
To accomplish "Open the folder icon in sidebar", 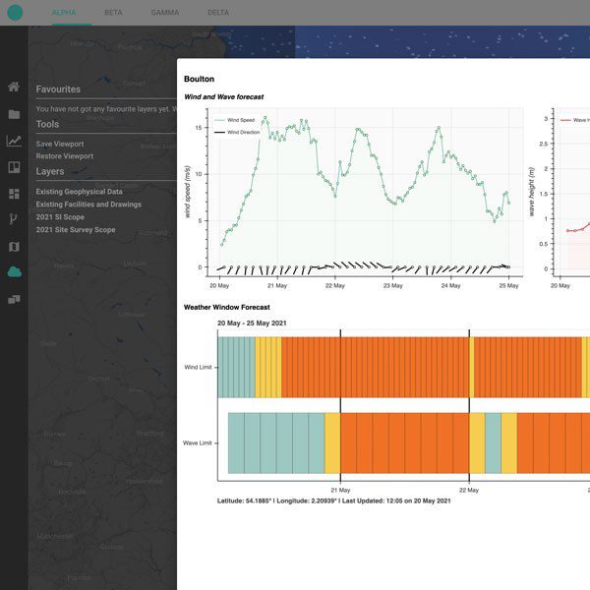I will pyautogui.click(x=14, y=114).
